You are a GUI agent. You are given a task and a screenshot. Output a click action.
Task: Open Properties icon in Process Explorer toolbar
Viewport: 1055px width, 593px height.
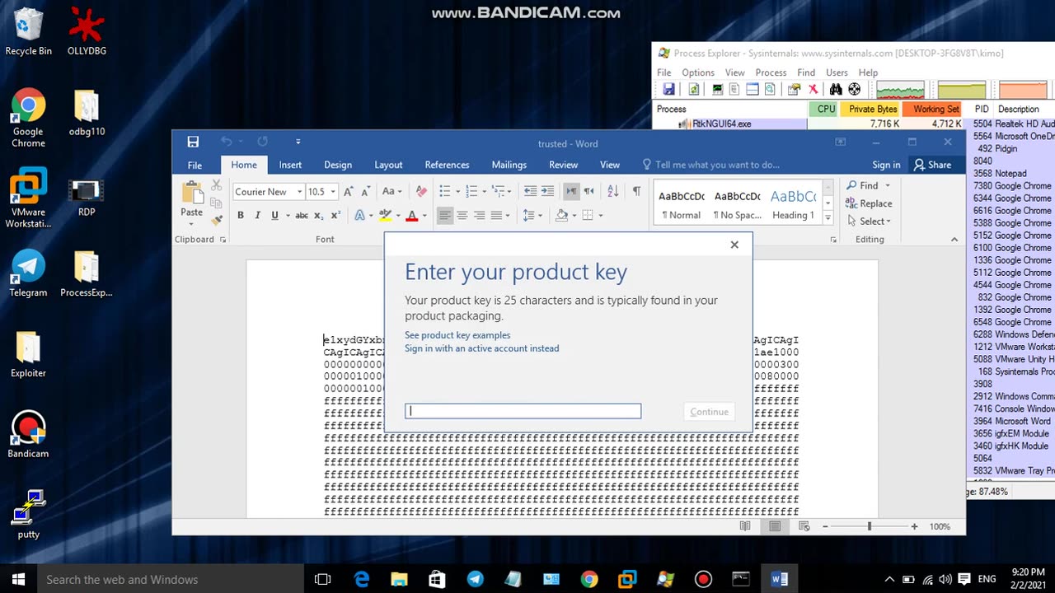tap(795, 89)
